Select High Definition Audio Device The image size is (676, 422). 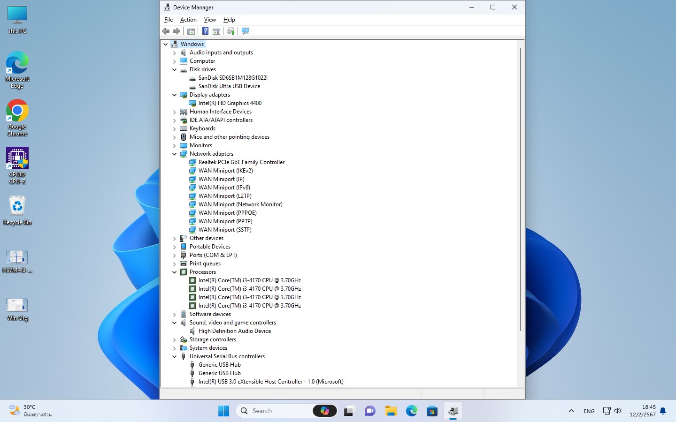tap(234, 331)
